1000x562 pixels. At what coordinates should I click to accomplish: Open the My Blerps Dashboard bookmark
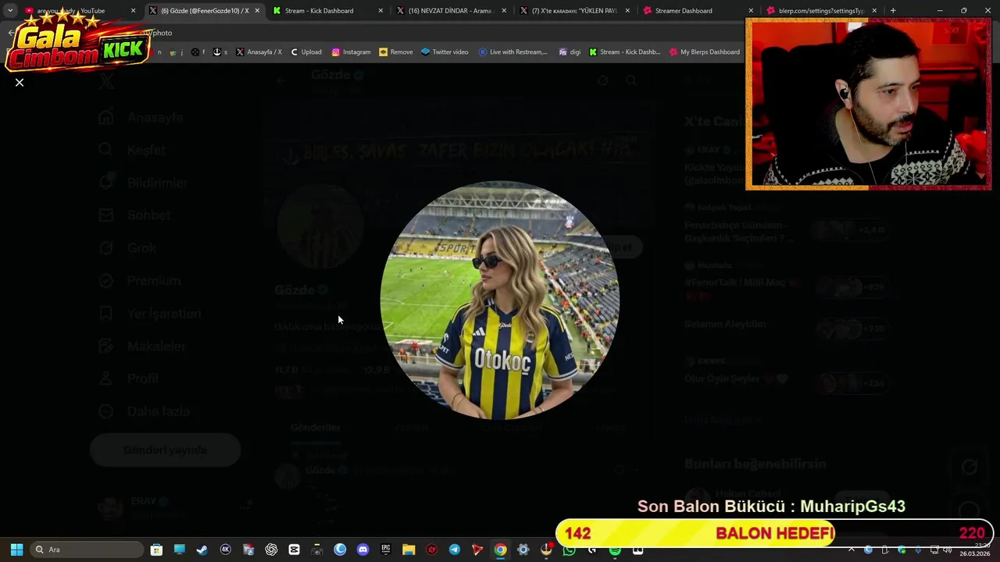coord(705,52)
